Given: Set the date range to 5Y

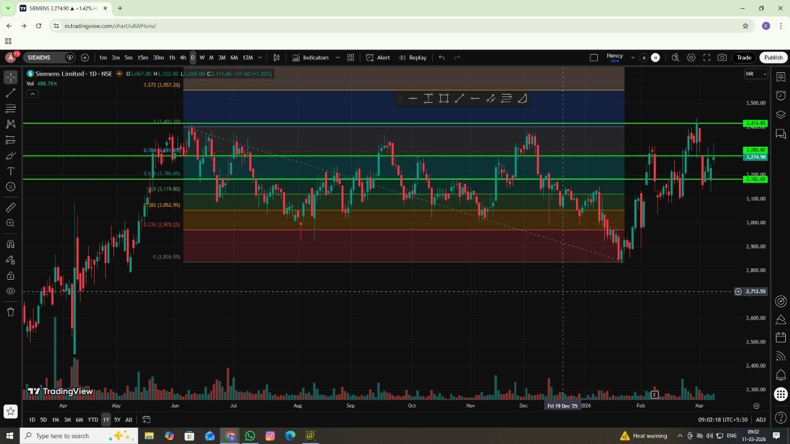Looking at the screenshot, I should pos(117,420).
